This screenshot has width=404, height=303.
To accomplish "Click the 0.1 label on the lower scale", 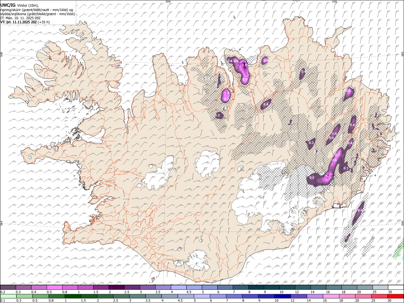I will pos(3,300).
